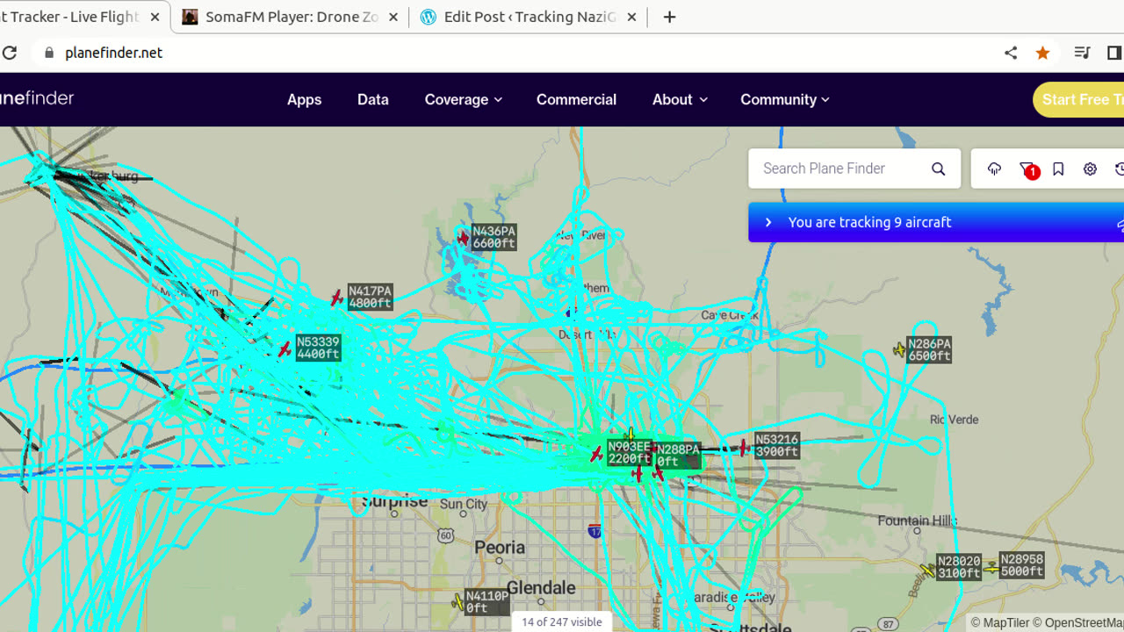Select yellow aircraft N4110P icon
1124x632 pixels.
(x=458, y=601)
